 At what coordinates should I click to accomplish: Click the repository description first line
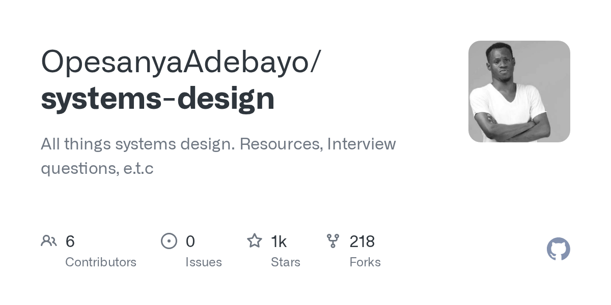[218, 144]
